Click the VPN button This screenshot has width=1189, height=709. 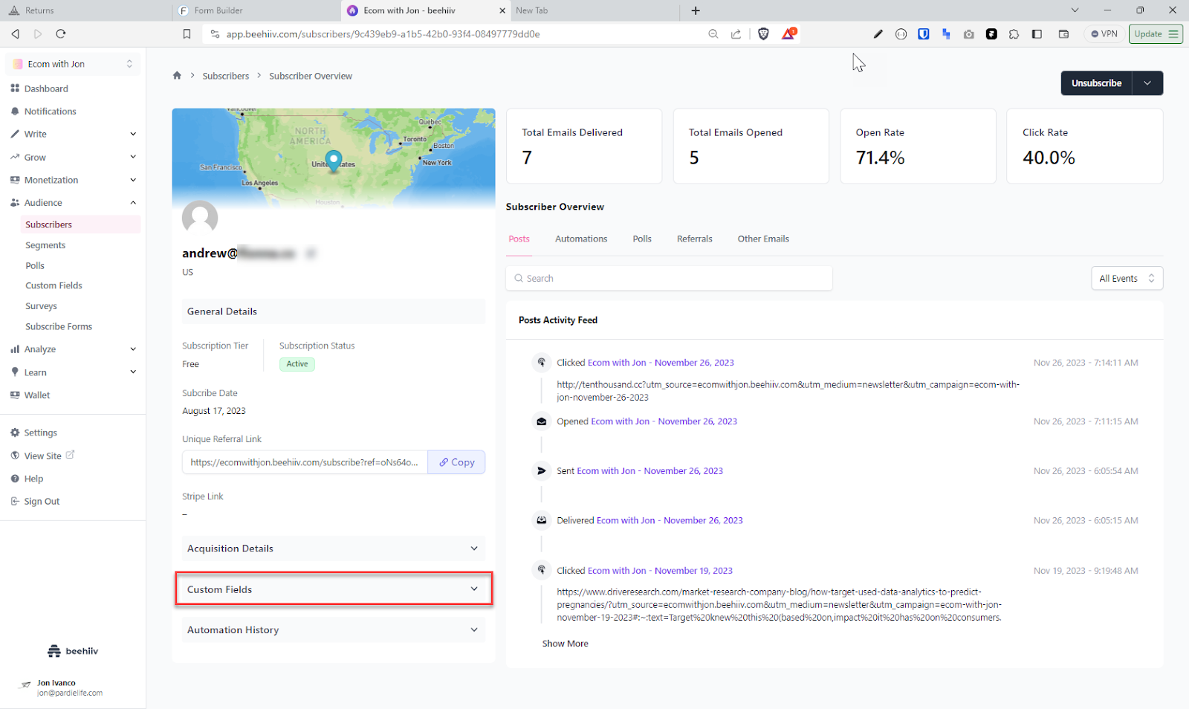click(x=1104, y=34)
